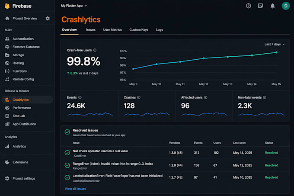Viewport: 294px width, 196px height.
Task: Click the Versions column header
Action: (175, 143)
